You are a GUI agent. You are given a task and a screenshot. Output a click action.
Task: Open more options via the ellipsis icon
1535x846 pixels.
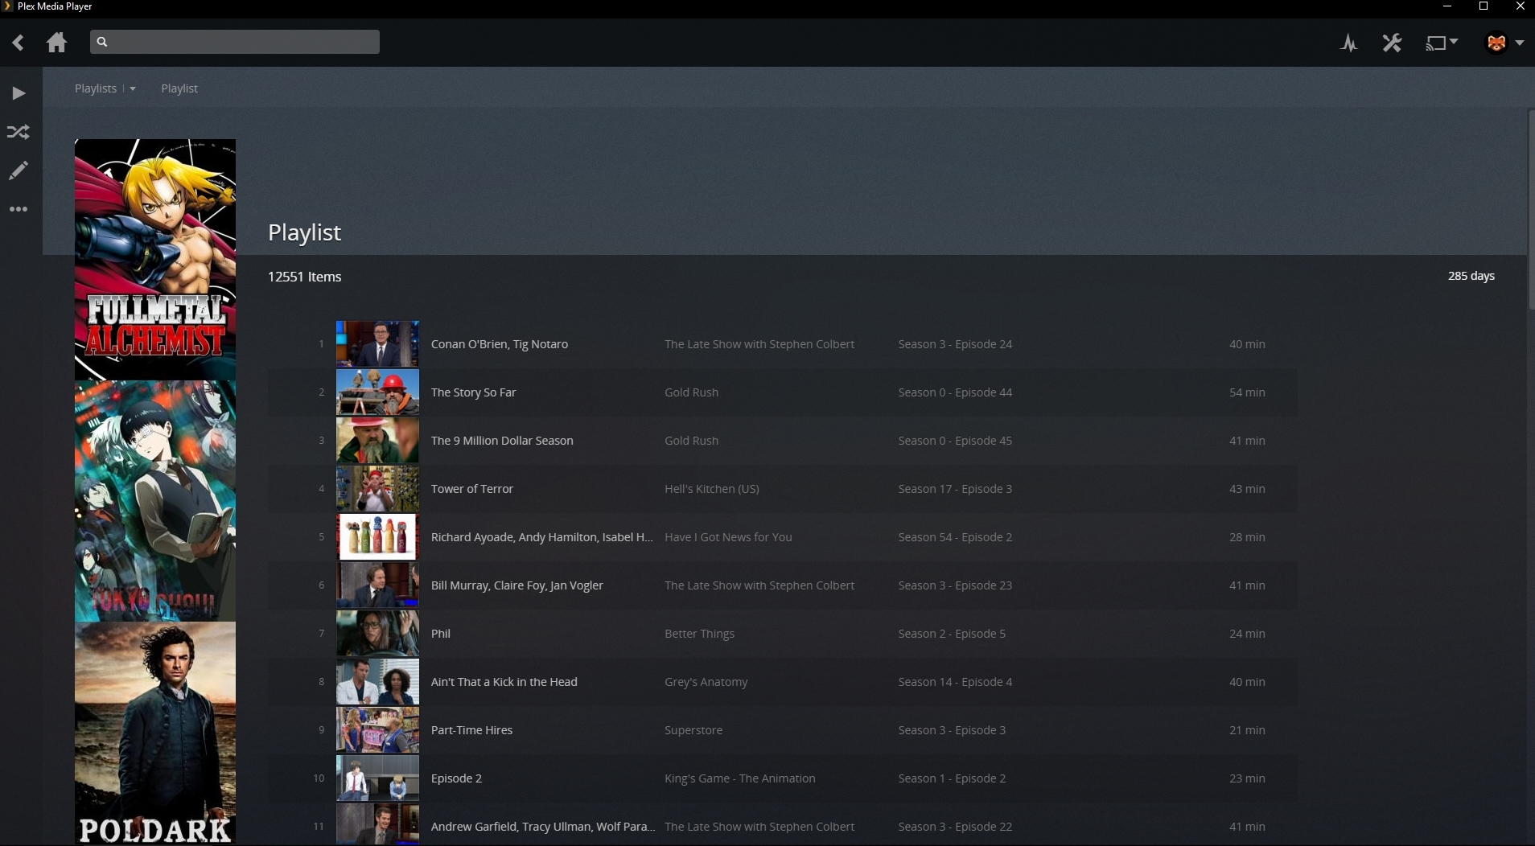click(x=18, y=209)
